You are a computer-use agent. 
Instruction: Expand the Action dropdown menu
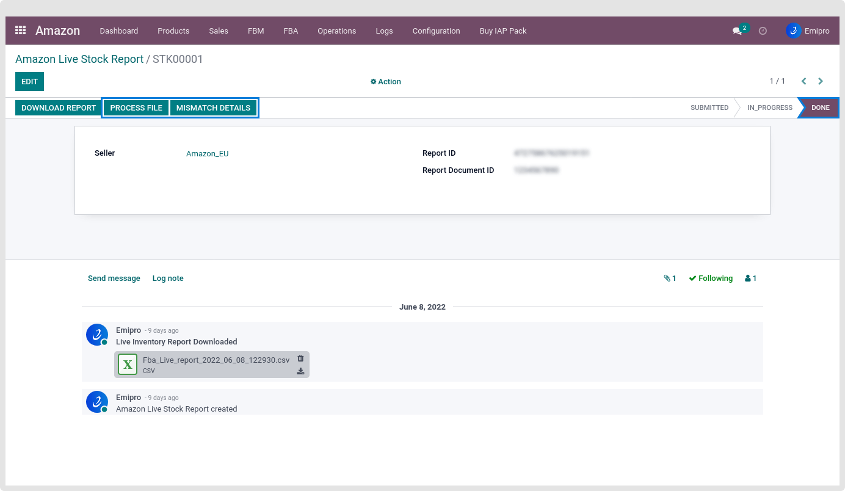click(x=386, y=82)
